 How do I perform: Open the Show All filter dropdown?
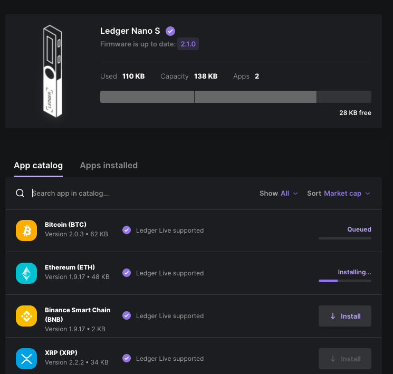(x=279, y=193)
